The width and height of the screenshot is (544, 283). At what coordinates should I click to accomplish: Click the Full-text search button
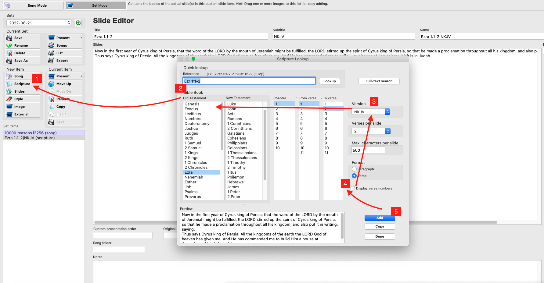[x=379, y=81]
